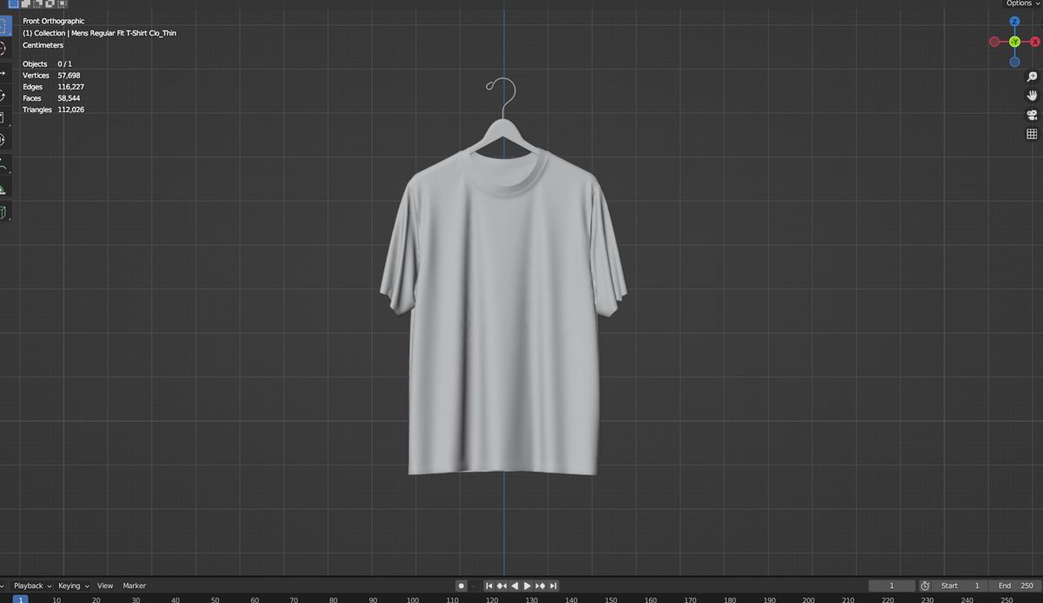Click frame 200 on the timeline ruler
This screenshot has height=603, width=1043.
pyautogui.click(x=808, y=600)
